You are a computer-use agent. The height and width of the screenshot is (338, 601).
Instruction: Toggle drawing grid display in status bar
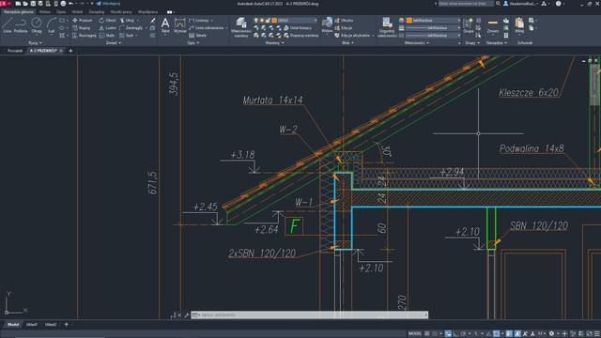click(427, 334)
